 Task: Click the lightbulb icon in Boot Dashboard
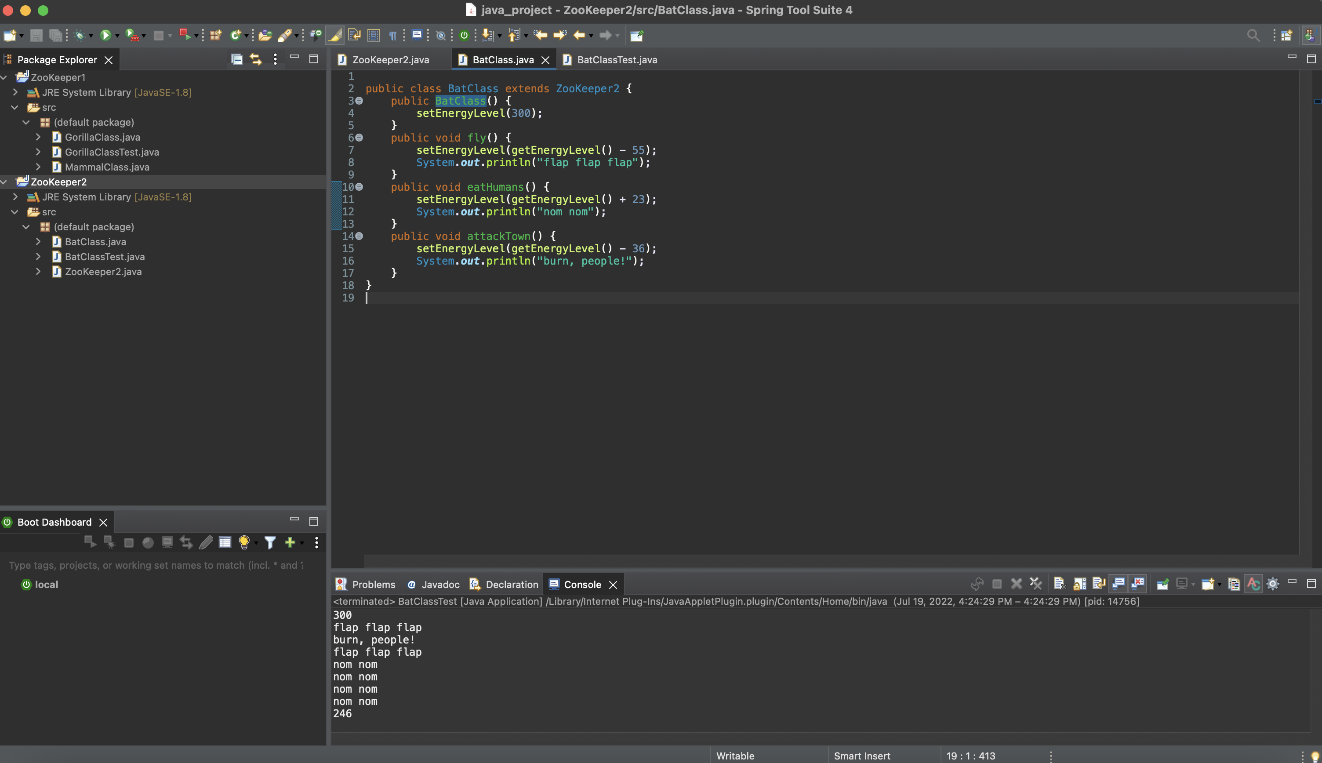pyautogui.click(x=243, y=542)
